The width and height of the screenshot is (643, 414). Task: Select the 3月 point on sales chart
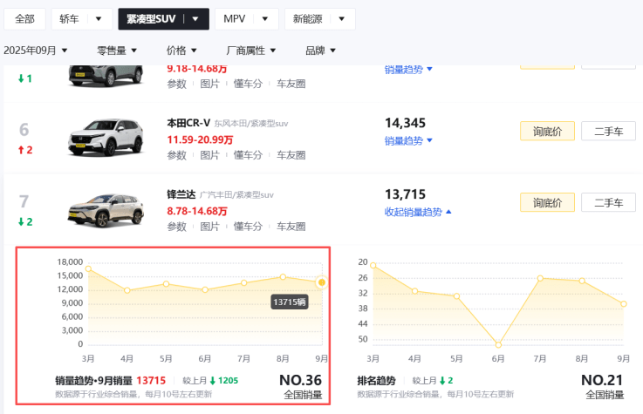pyautogui.click(x=88, y=269)
